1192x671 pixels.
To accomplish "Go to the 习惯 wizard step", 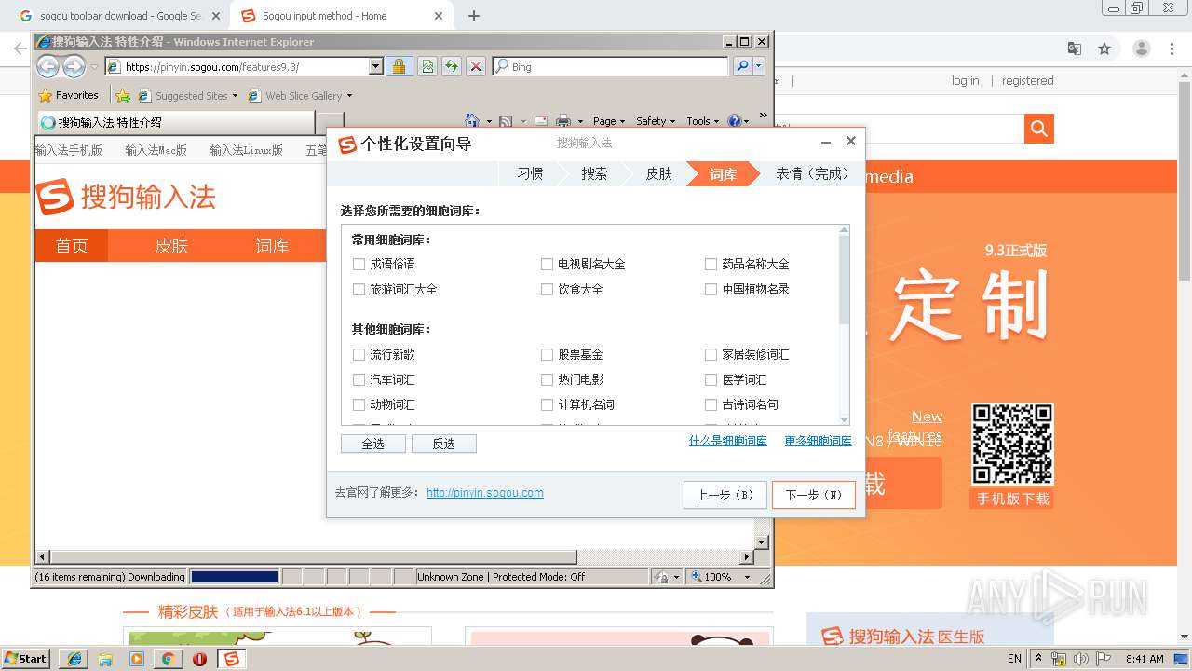I will pyautogui.click(x=530, y=174).
